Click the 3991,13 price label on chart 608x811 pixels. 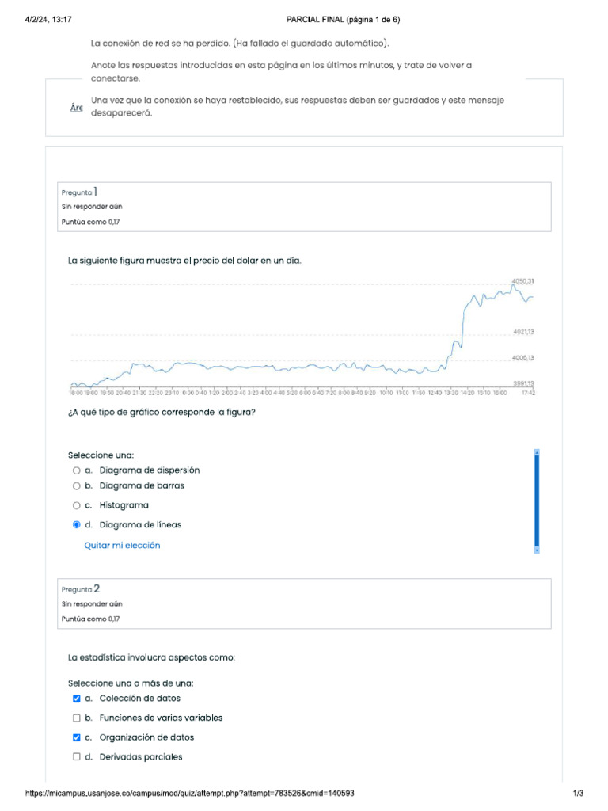pos(522,383)
